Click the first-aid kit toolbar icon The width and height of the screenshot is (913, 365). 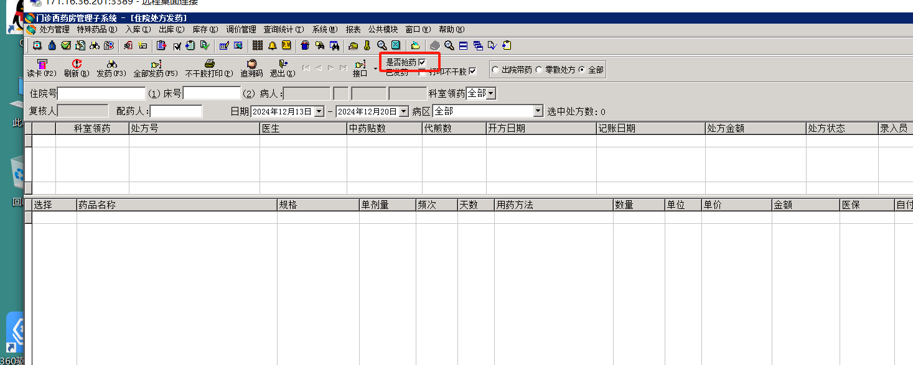[37, 45]
